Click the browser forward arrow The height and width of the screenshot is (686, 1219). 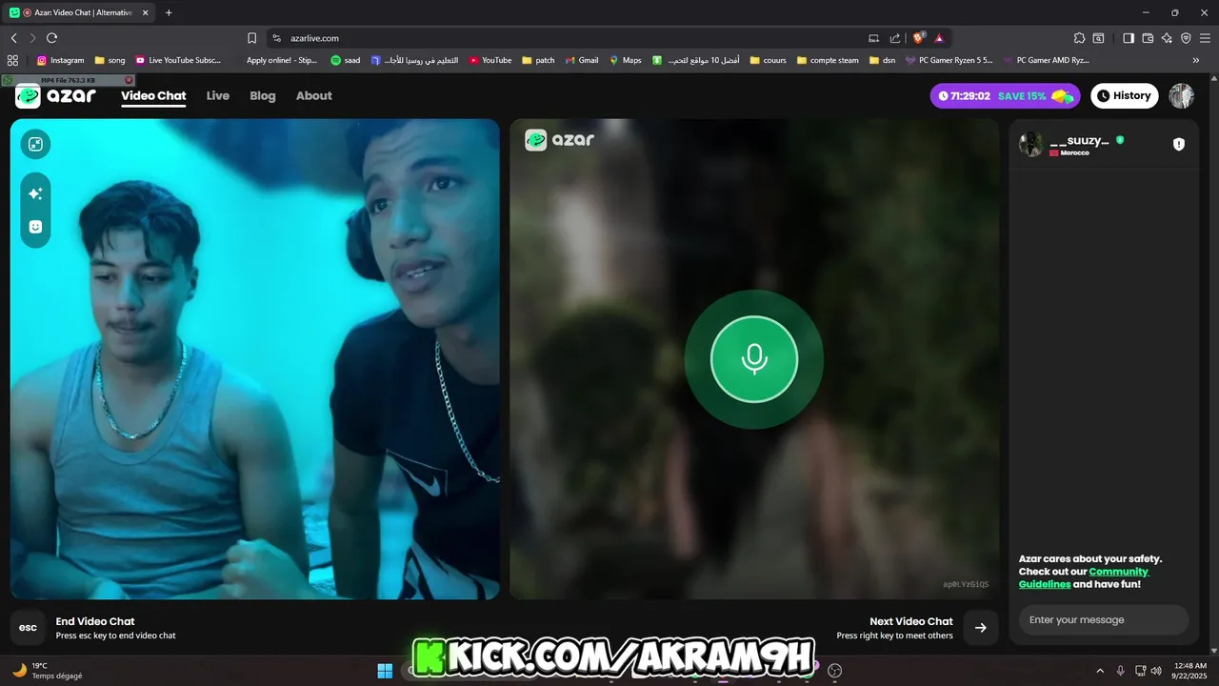click(32, 38)
